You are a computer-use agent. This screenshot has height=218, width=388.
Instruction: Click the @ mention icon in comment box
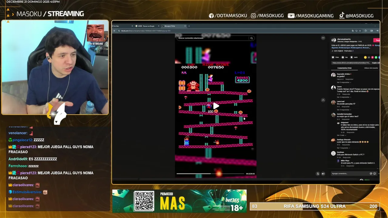click(x=371, y=173)
